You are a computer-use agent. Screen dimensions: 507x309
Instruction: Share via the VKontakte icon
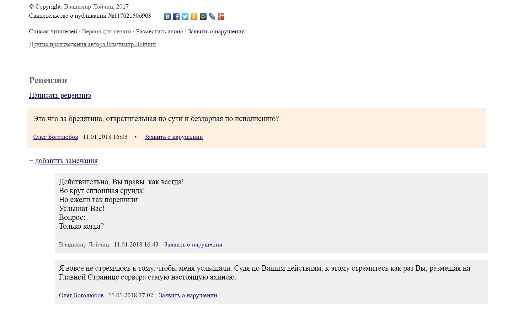click(167, 17)
